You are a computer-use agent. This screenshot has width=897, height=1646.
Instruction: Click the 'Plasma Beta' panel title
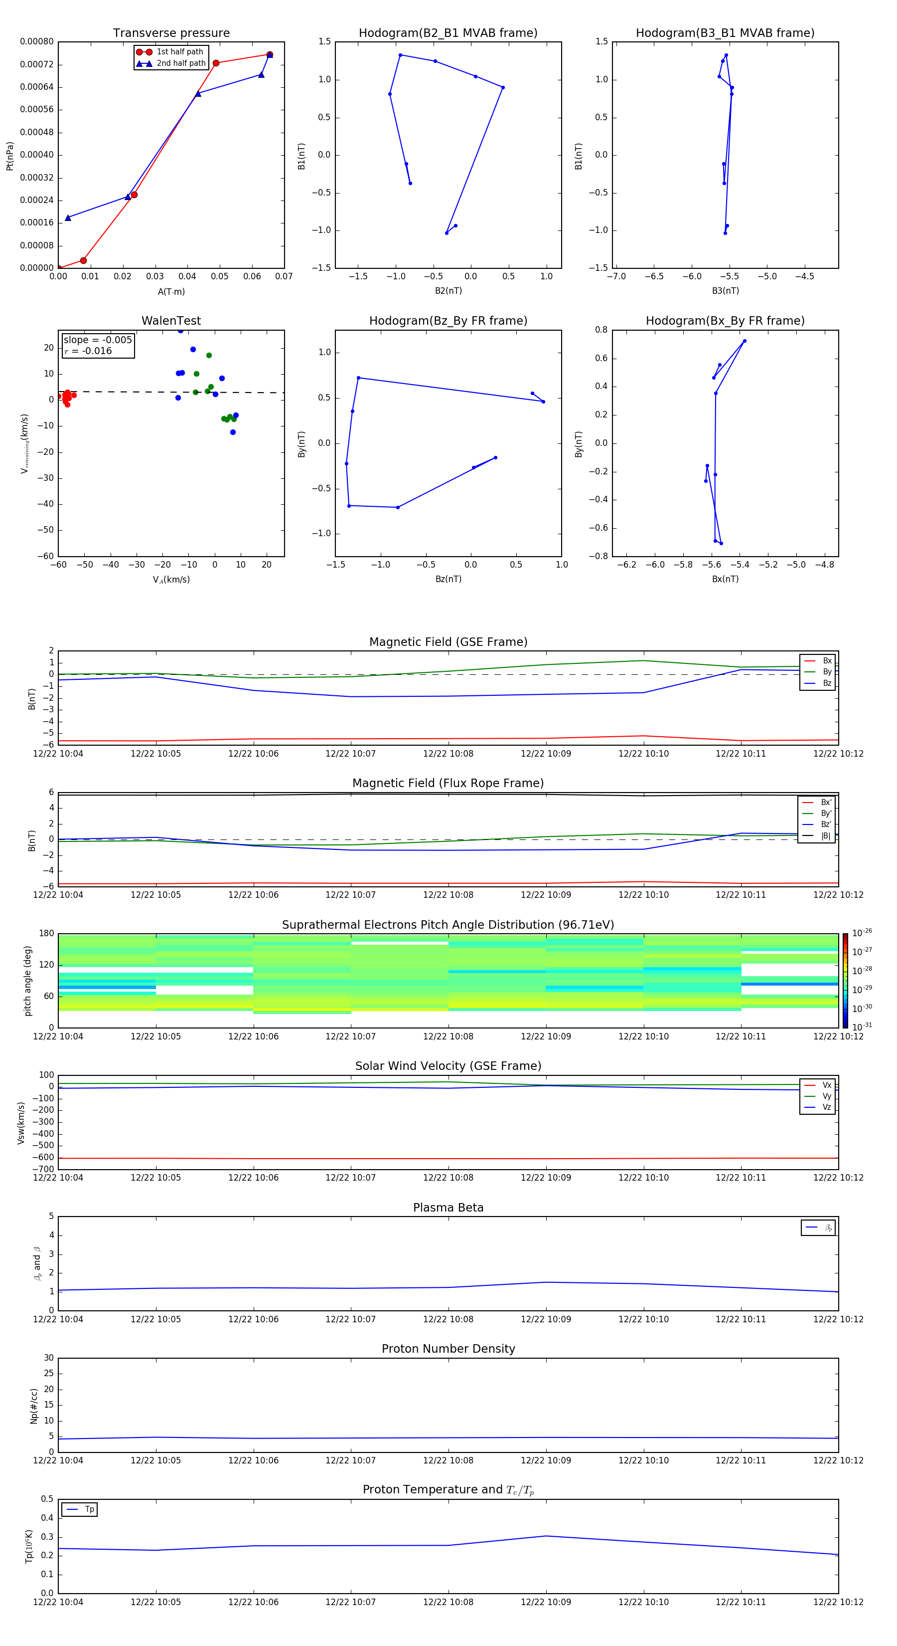pyautogui.click(x=448, y=1208)
